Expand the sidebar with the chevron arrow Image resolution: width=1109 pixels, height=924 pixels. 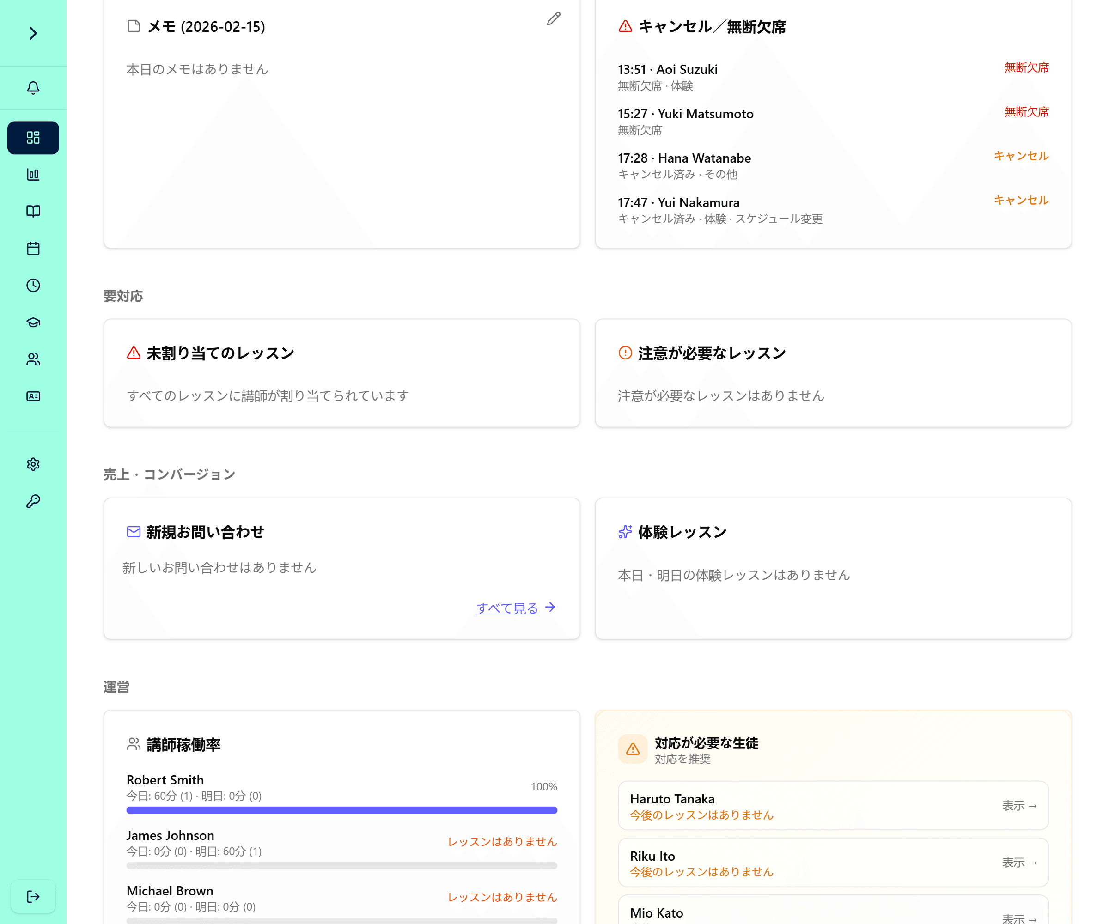33,33
